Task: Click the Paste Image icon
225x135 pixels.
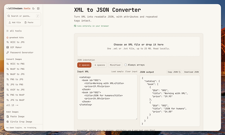Action: tap(7, 117)
